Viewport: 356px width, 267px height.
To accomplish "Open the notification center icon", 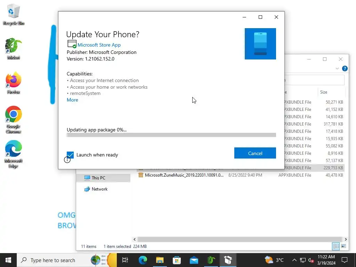I will pos(345,260).
